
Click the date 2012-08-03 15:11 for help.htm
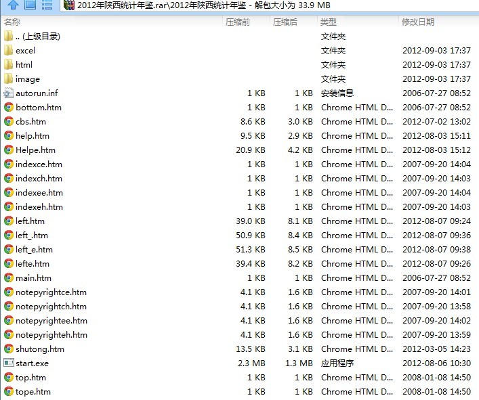436,135
